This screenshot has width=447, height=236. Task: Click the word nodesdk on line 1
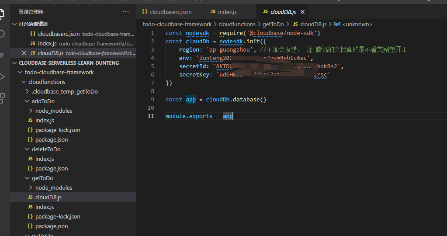click(198, 33)
